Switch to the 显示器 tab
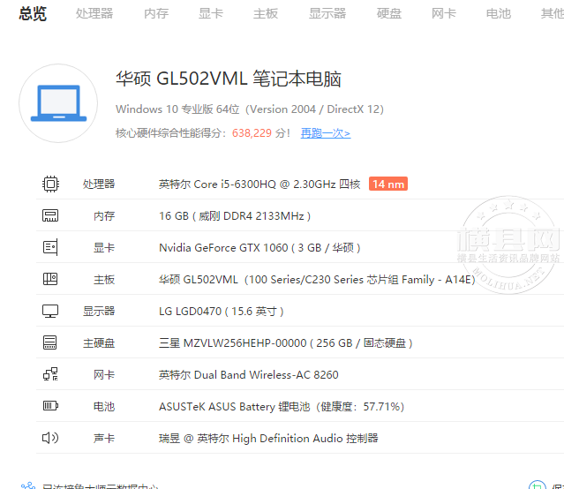Viewport: 564px width, 489px height. pos(327,13)
